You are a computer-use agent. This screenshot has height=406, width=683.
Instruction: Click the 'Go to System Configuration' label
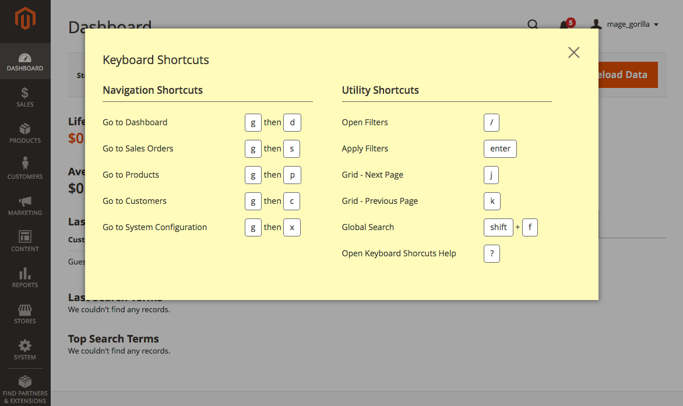click(x=154, y=227)
